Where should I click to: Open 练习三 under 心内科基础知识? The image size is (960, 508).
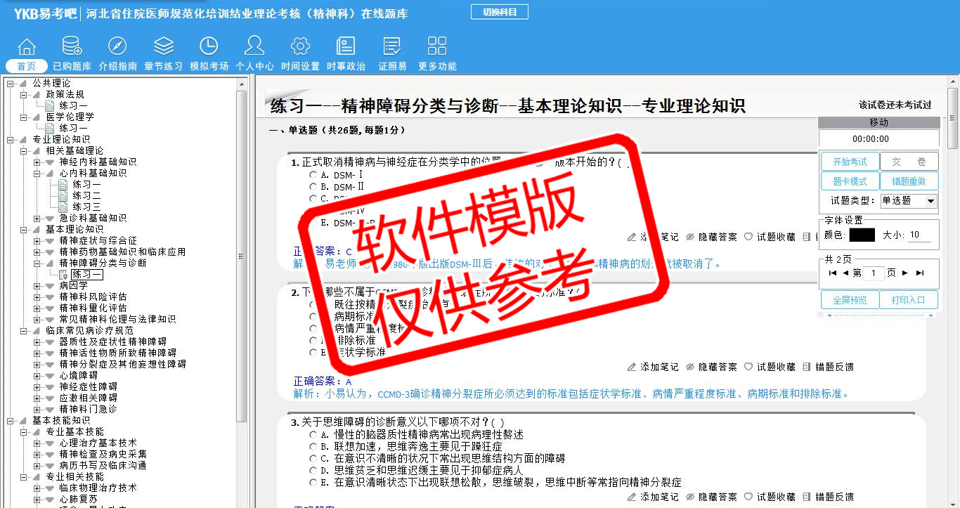point(86,207)
